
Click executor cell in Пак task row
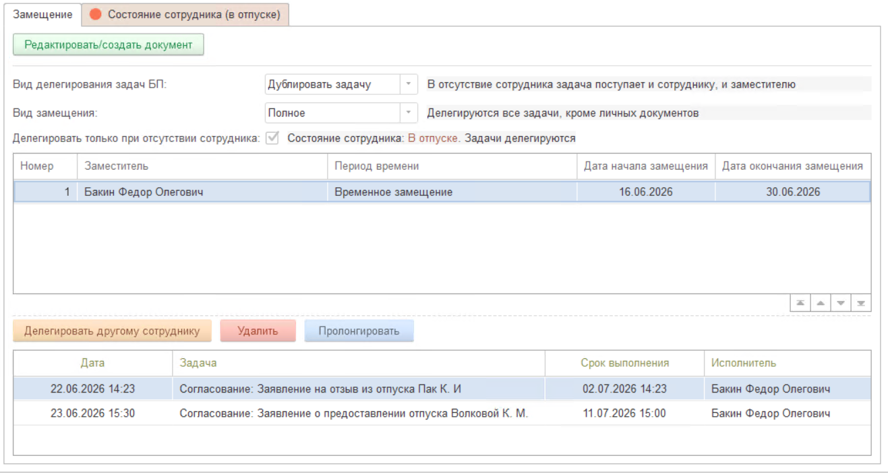788,389
